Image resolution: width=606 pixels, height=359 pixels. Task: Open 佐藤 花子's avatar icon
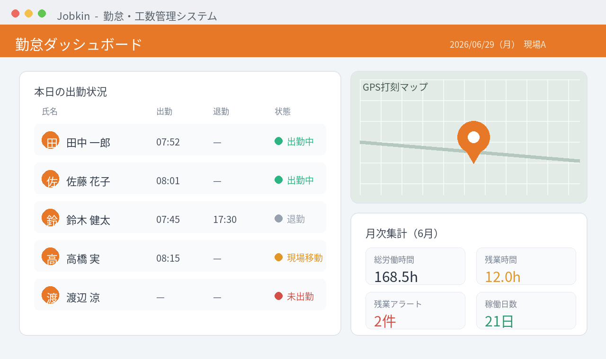[x=50, y=179]
